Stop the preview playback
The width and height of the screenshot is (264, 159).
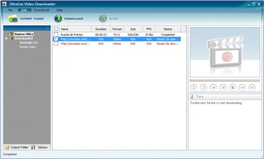232,88
